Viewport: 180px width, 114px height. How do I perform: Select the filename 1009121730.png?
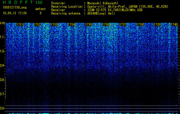click(x=15, y=8)
